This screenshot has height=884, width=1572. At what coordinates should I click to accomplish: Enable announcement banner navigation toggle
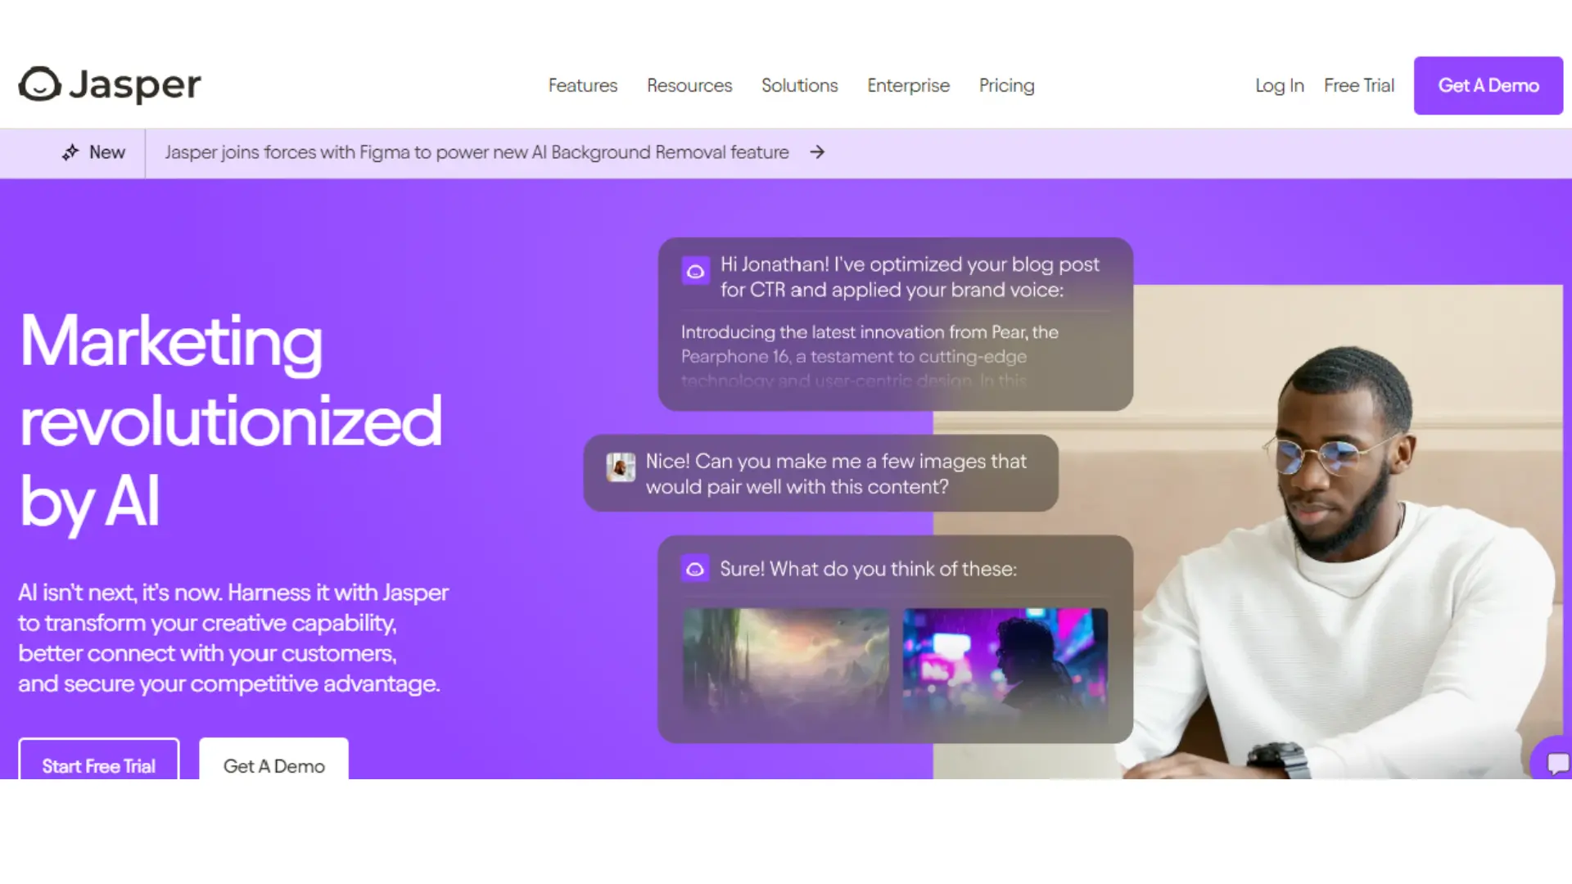pos(819,151)
